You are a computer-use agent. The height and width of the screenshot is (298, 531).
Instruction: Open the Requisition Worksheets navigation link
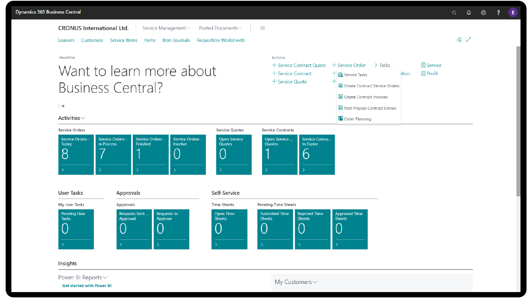coord(221,40)
